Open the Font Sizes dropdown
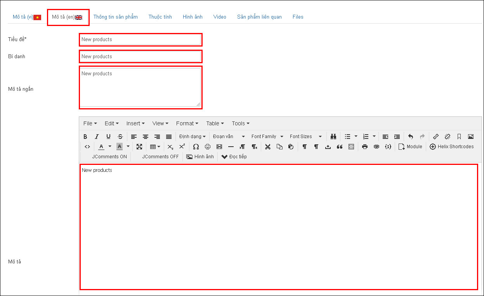Image resolution: width=484 pixels, height=296 pixels. pyautogui.click(x=306, y=137)
